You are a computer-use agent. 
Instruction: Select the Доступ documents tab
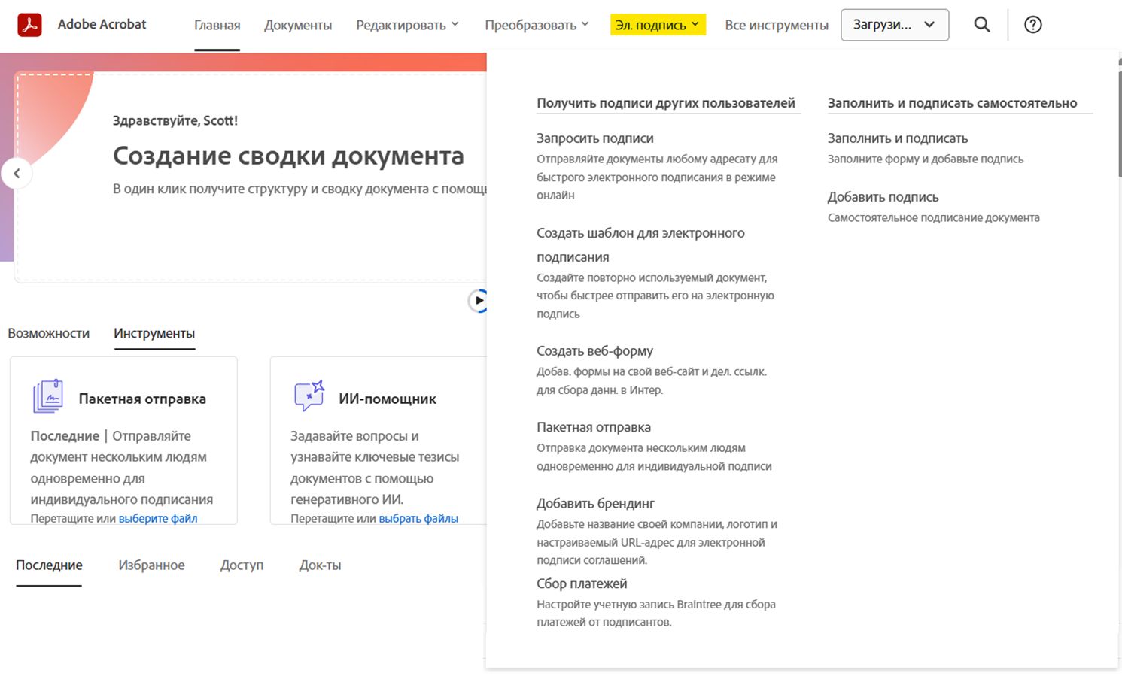coord(242,565)
